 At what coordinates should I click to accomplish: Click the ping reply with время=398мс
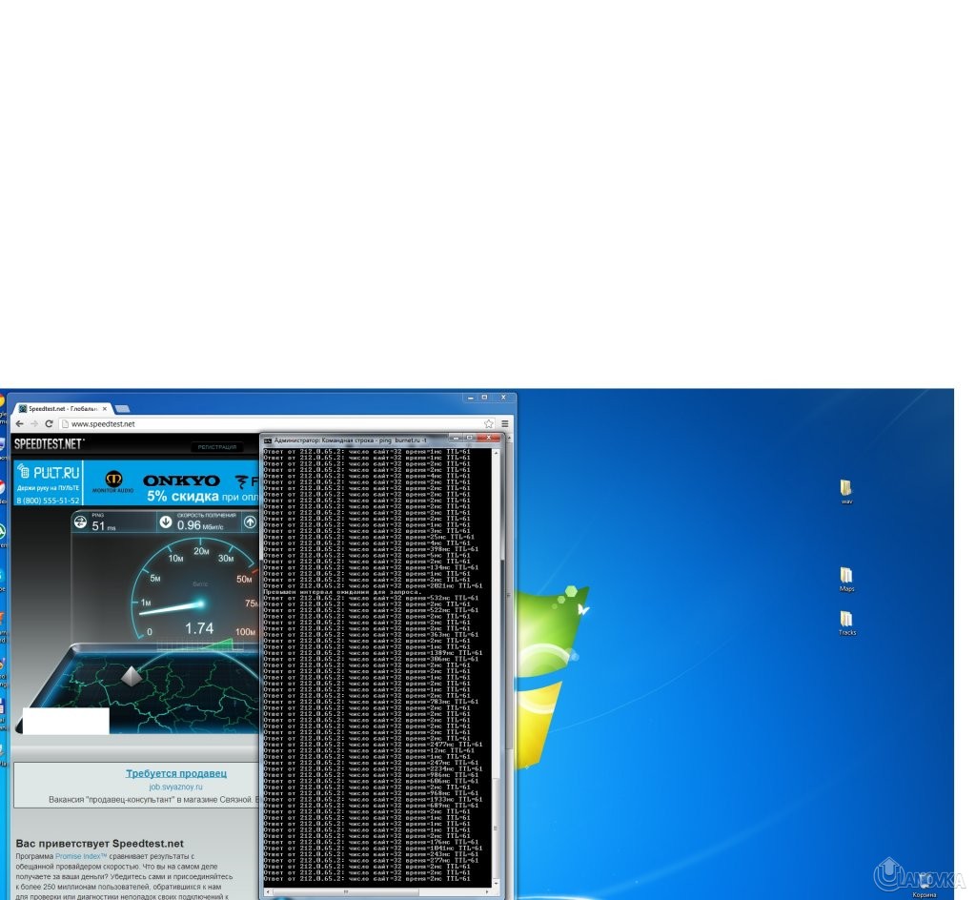click(371, 549)
